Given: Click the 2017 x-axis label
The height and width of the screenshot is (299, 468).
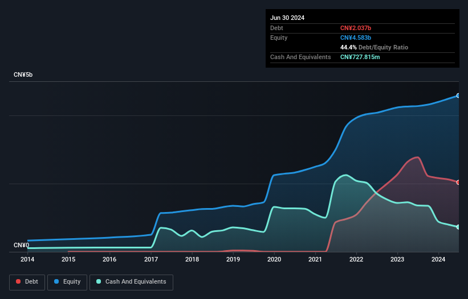Looking at the screenshot, I should (x=150, y=259).
